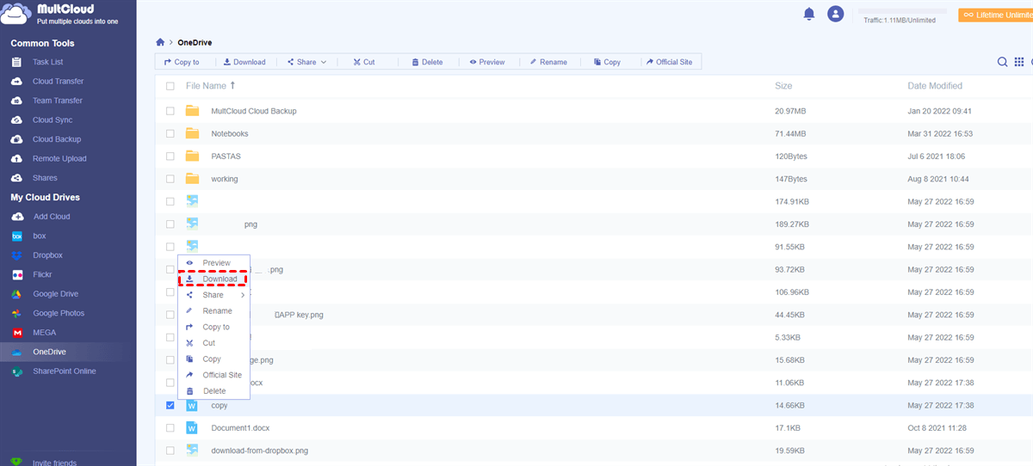The width and height of the screenshot is (1033, 466).
Task: Click the Cut toolbar button
Action: (x=363, y=62)
